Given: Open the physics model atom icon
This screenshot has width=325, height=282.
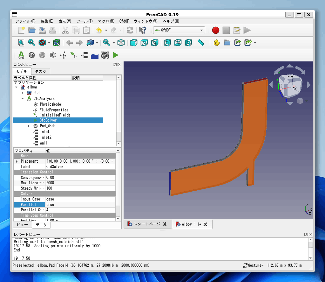Looking at the screenshot, I should click(x=53, y=55).
